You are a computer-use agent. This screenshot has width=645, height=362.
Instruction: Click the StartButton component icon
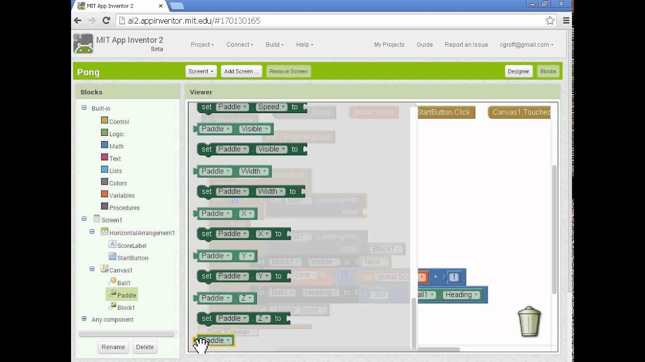click(112, 256)
